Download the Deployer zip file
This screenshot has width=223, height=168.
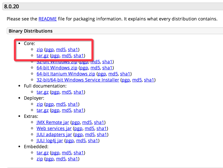(40, 104)
